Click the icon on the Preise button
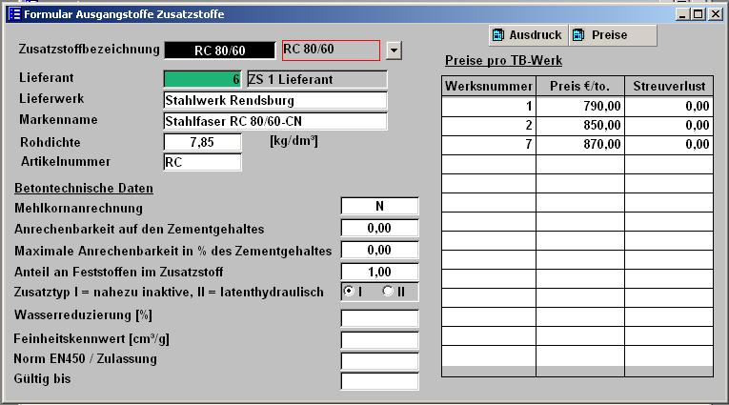This screenshot has width=729, height=405. pos(577,35)
